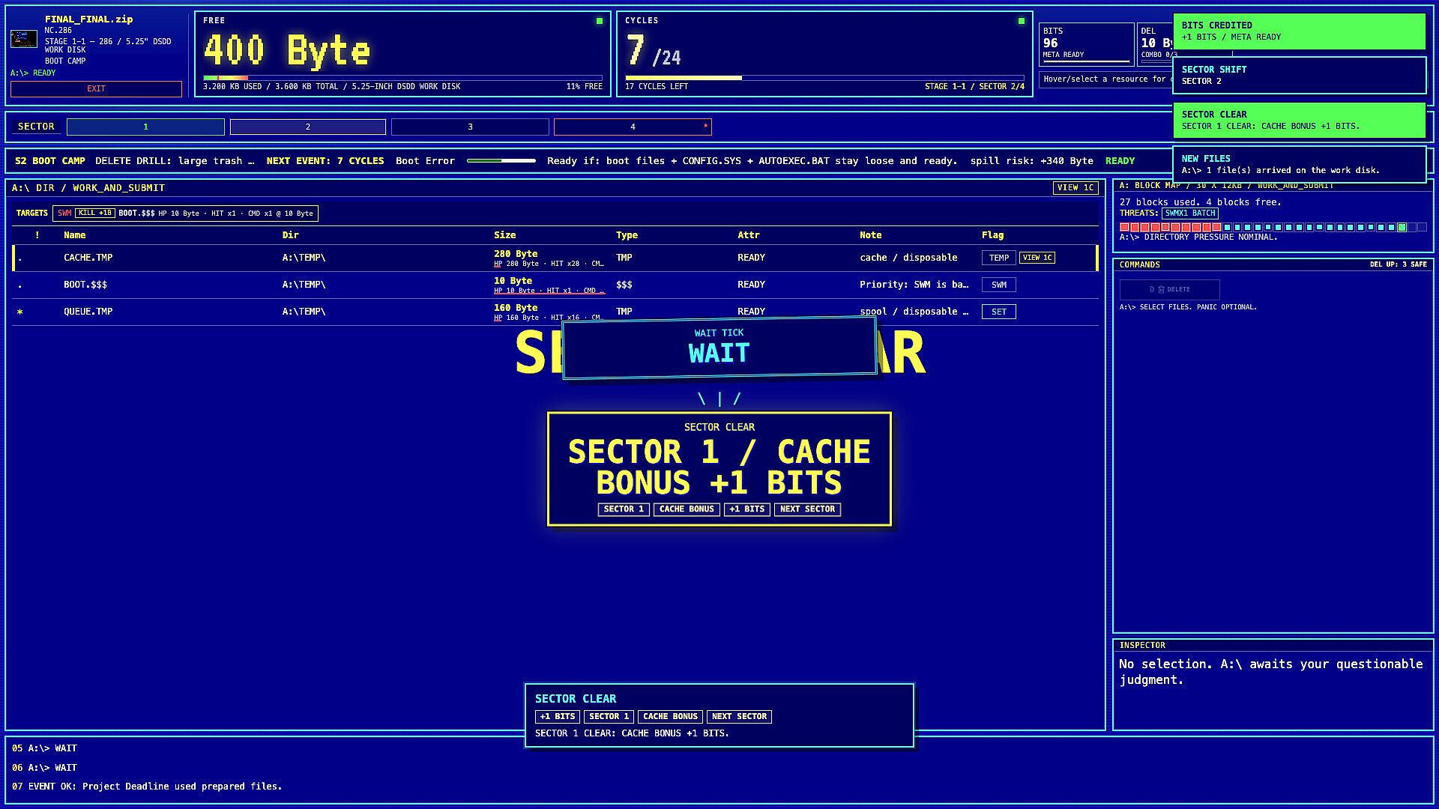1439x809 pixels.
Task: Click the SWMX1 BATCH threat tag
Action: pos(1190,213)
